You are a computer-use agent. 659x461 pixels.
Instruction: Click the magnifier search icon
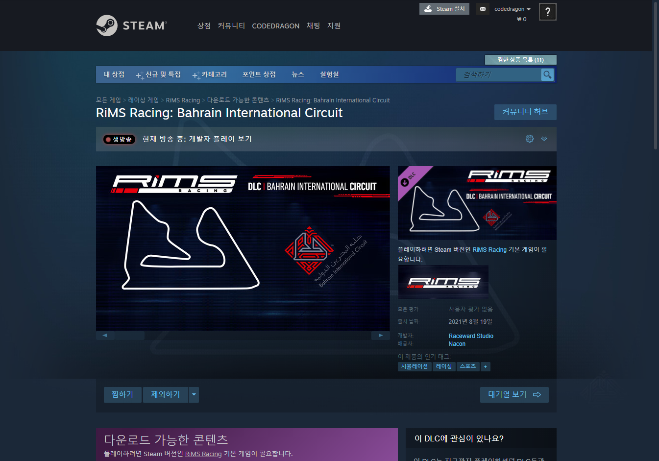point(547,74)
